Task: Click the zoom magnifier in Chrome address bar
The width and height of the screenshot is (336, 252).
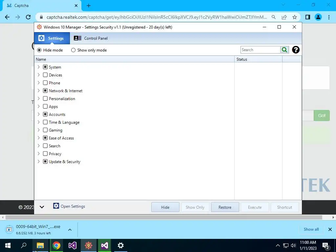Action: pyautogui.click(x=273, y=17)
